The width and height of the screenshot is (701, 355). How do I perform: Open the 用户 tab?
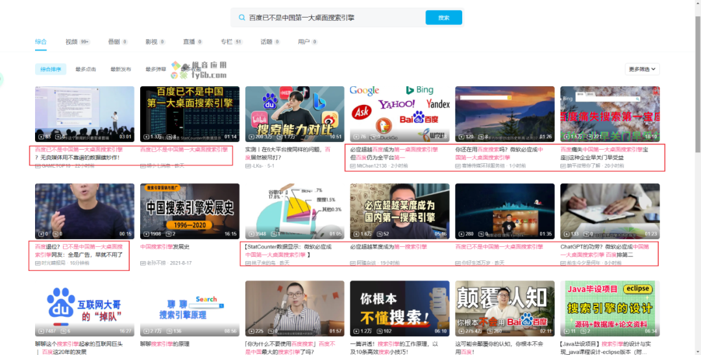point(308,41)
